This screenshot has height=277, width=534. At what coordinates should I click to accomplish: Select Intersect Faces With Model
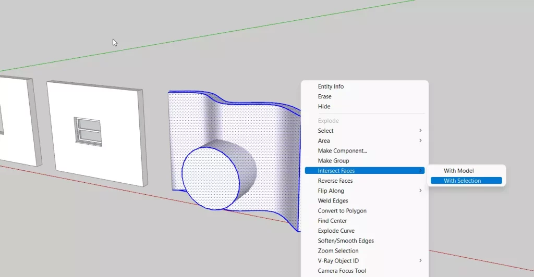(466, 171)
